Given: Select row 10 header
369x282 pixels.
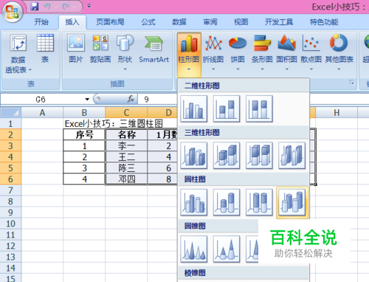Looking at the screenshot, I should tap(10, 224).
